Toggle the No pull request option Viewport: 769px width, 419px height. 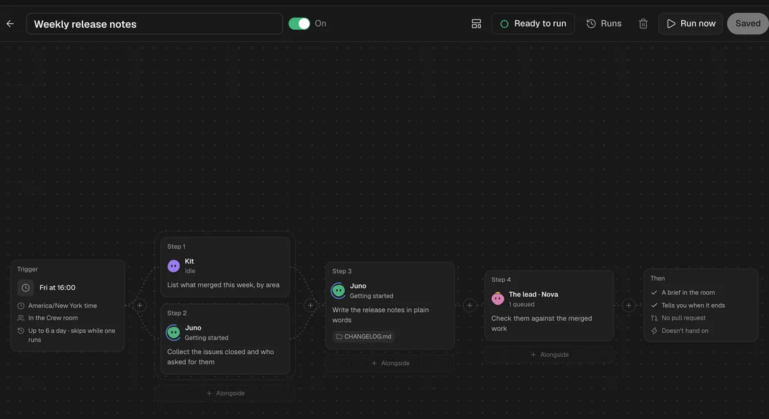click(678, 318)
